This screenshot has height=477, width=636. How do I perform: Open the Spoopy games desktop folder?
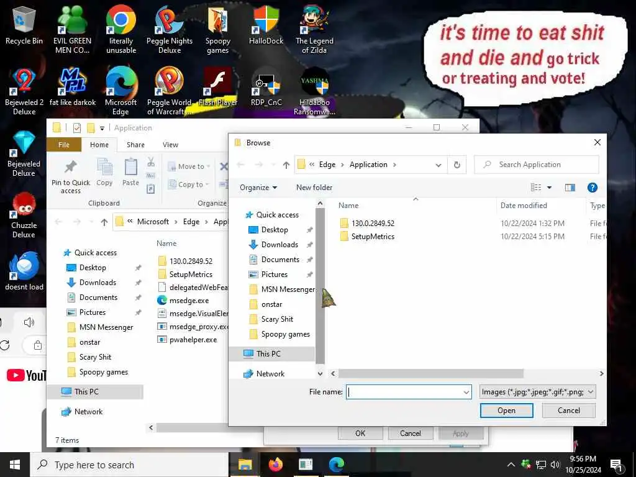[218, 29]
